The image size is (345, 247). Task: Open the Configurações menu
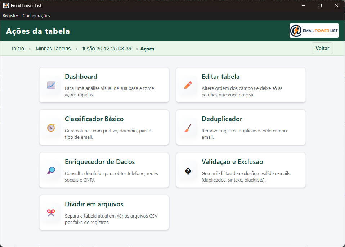click(x=36, y=16)
